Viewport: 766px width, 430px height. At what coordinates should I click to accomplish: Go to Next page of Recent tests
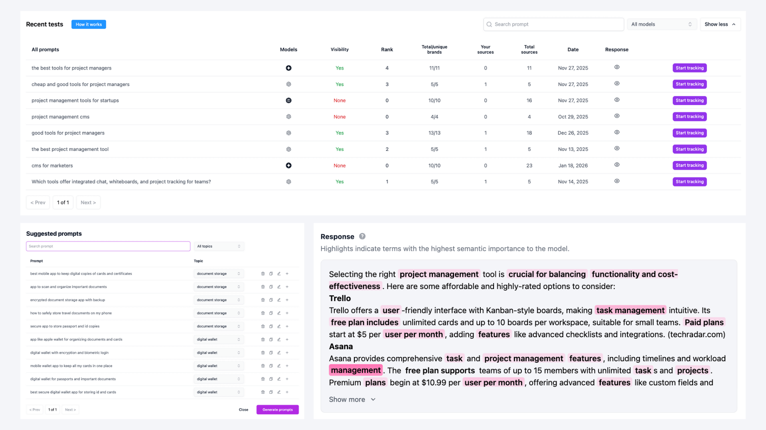coord(88,203)
